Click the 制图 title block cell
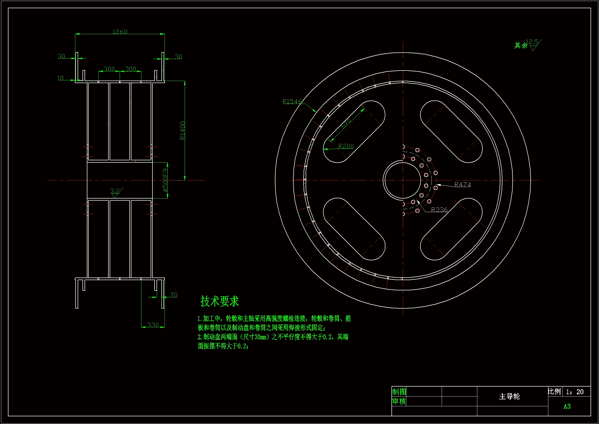The width and height of the screenshot is (599, 424). pos(399,392)
